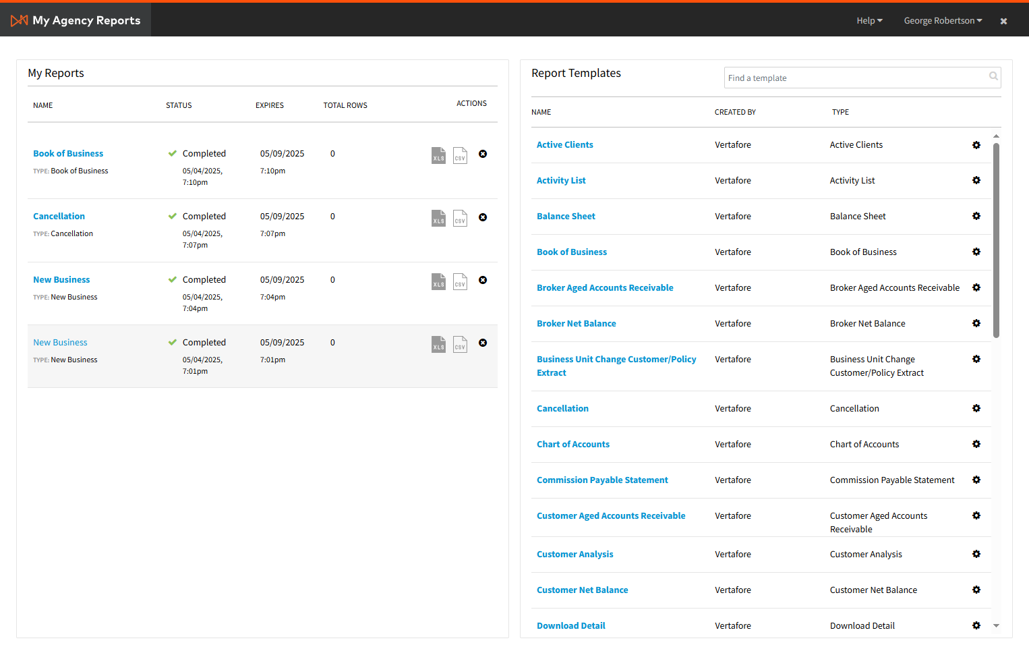This screenshot has height=649, width=1029.
Task: Open gear settings for Book of Business template
Action: (976, 252)
